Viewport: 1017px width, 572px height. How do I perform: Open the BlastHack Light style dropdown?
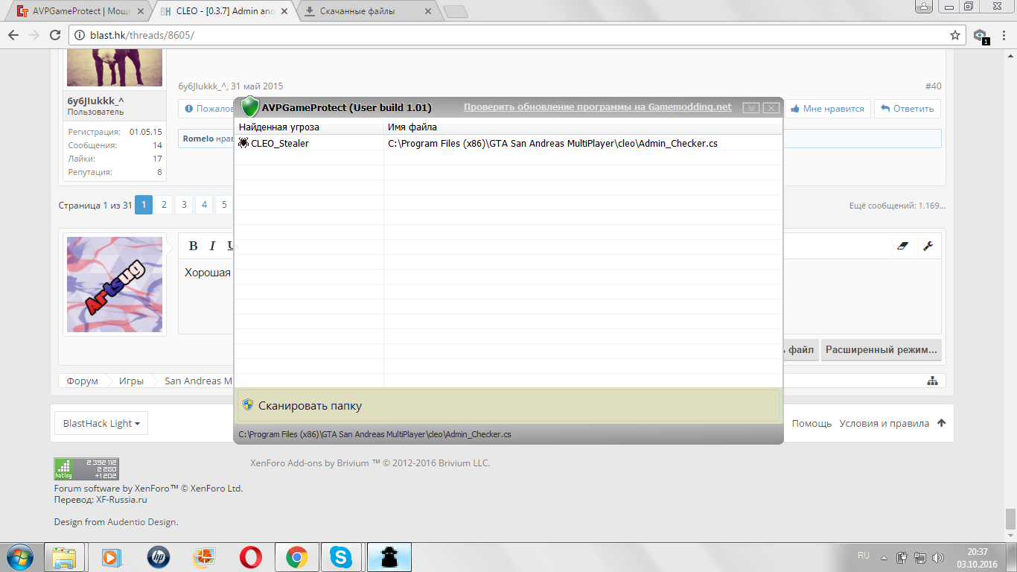(x=101, y=423)
